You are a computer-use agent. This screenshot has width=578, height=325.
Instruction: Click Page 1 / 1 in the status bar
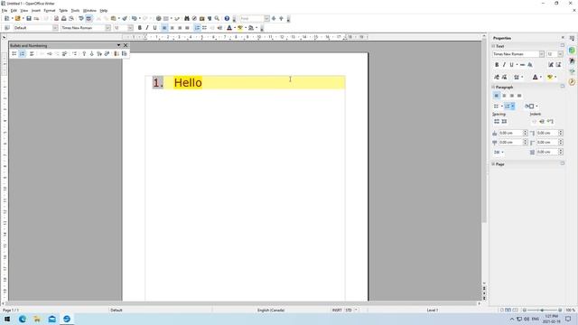click(11, 311)
